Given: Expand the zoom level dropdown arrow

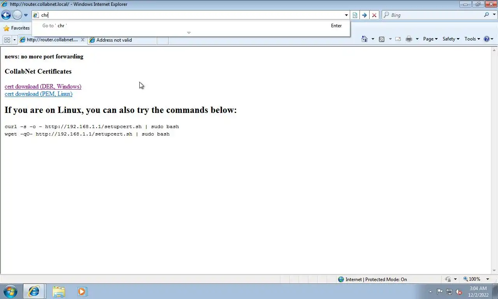Looking at the screenshot, I should tap(488, 279).
